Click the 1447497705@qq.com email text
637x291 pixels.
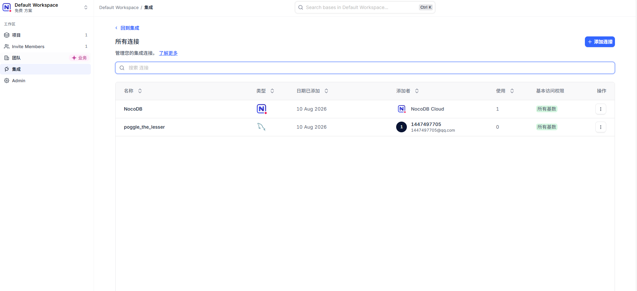pyautogui.click(x=433, y=130)
